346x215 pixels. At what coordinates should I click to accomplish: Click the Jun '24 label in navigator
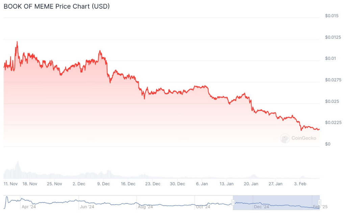[x=87, y=207]
